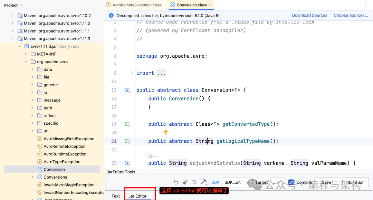Click the JarEditor undo/reset arrow icon
This screenshot has height=200, width=373.
tap(176, 182)
